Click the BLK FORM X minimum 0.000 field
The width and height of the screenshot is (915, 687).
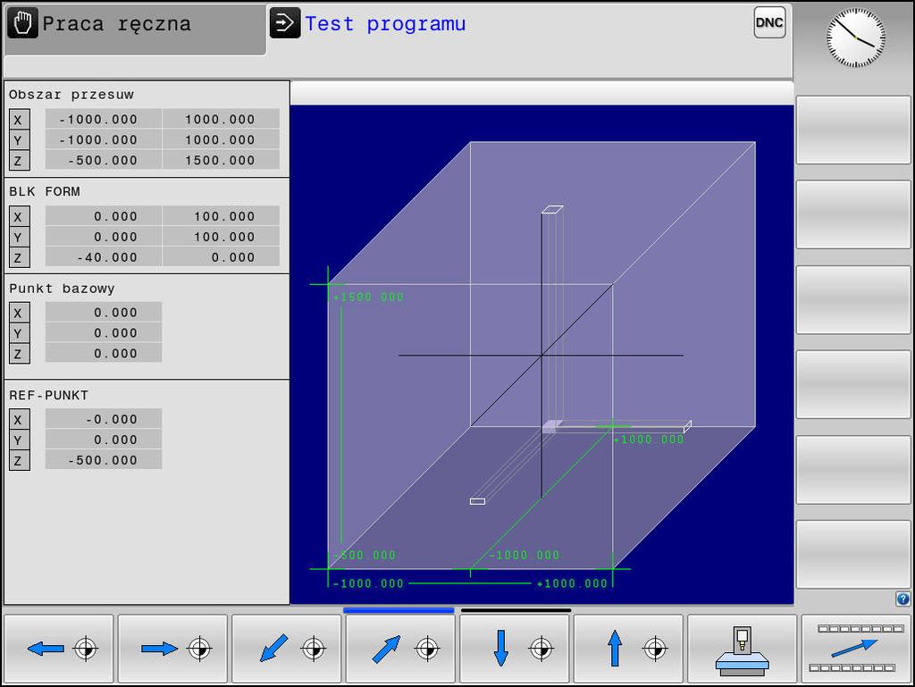click(104, 216)
